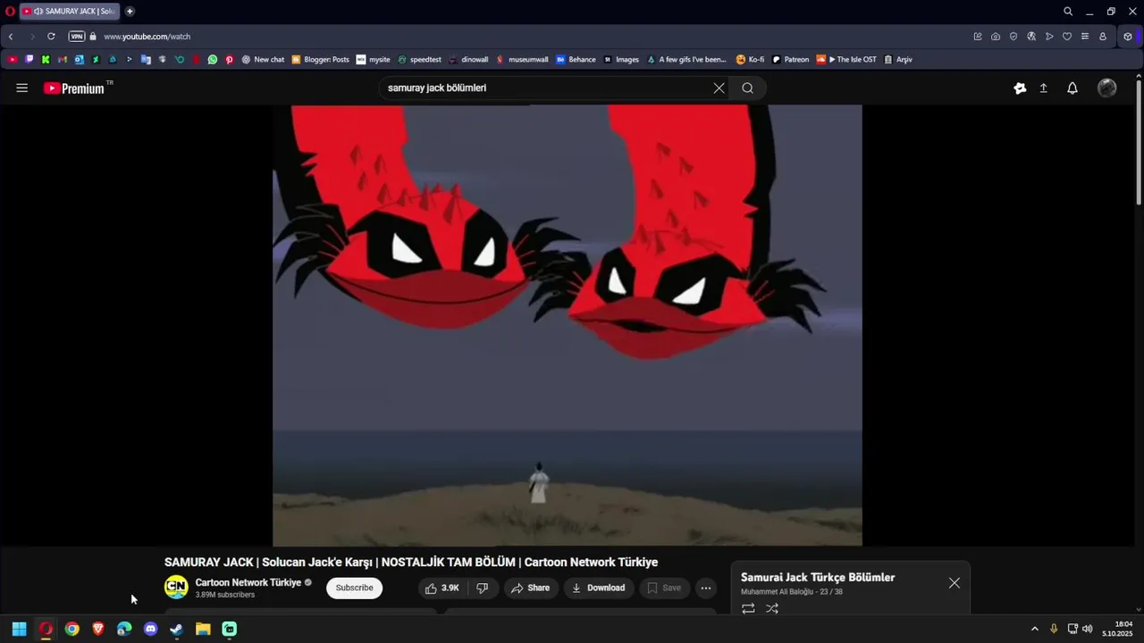Open the Windows Start menu
Image resolution: width=1144 pixels, height=643 pixels.
(x=19, y=629)
